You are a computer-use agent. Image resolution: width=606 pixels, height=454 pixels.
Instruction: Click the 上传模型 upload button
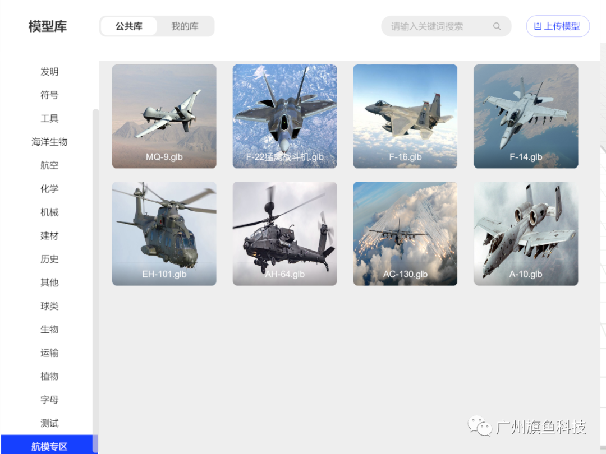click(x=557, y=26)
